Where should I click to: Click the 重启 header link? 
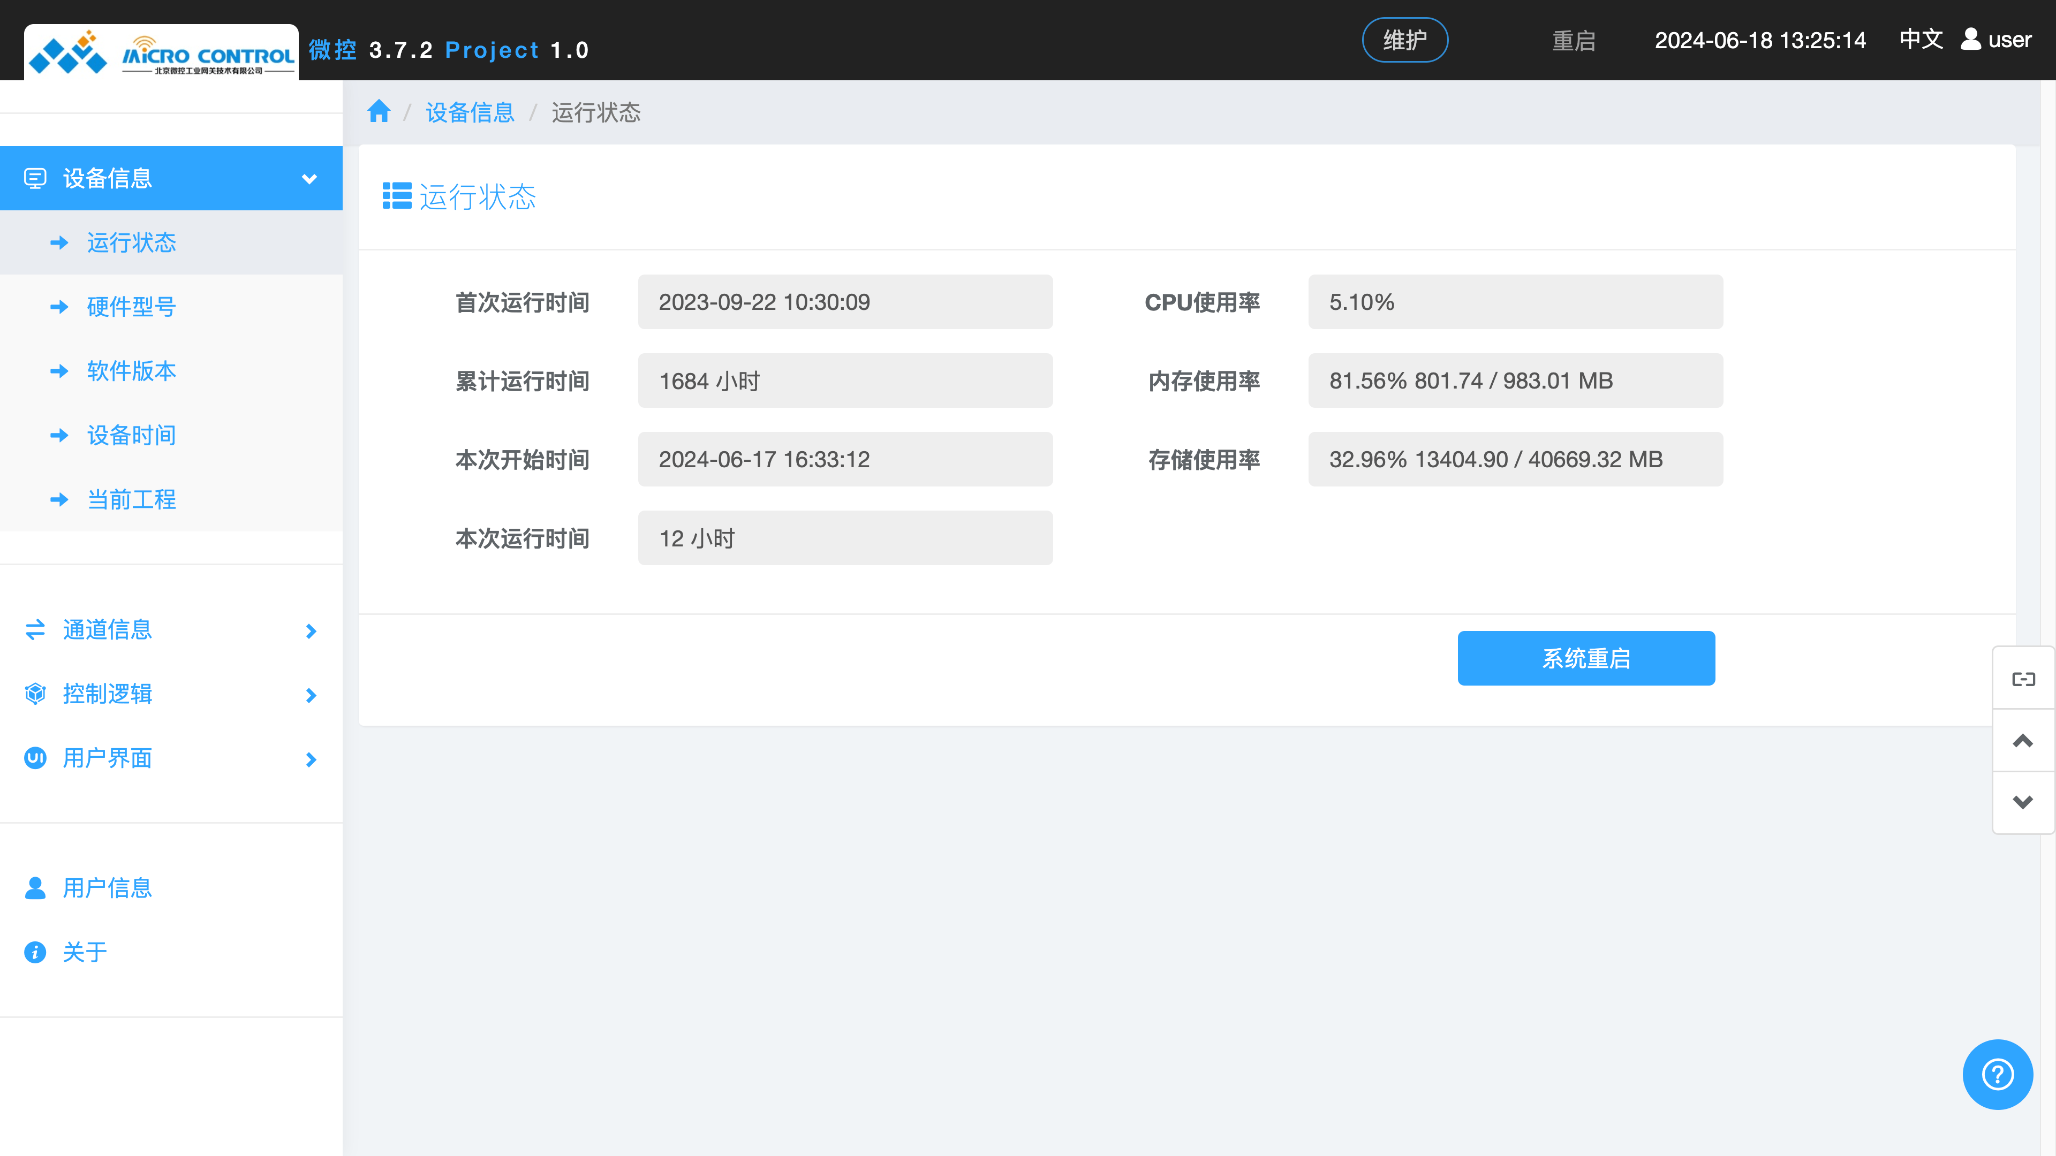pyautogui.click(x=1573, y=41)
